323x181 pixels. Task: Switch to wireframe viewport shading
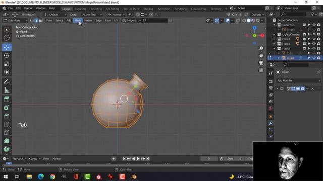pos(244,21)
